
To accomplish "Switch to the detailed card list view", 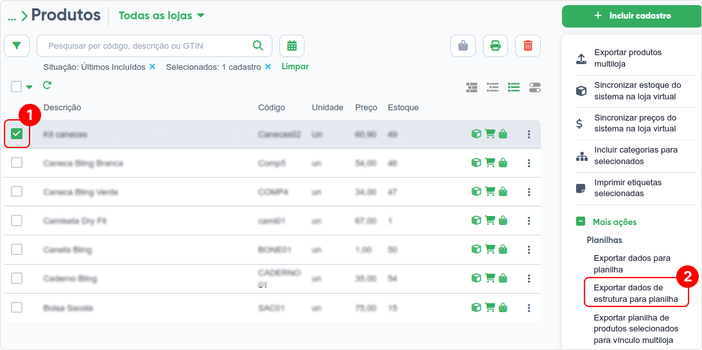I will [471, 87].
